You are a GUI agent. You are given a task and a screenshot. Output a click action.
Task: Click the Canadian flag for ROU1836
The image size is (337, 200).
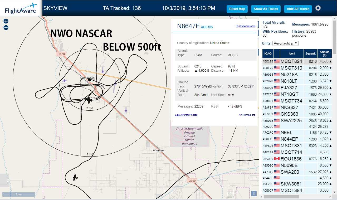[277, 159]
